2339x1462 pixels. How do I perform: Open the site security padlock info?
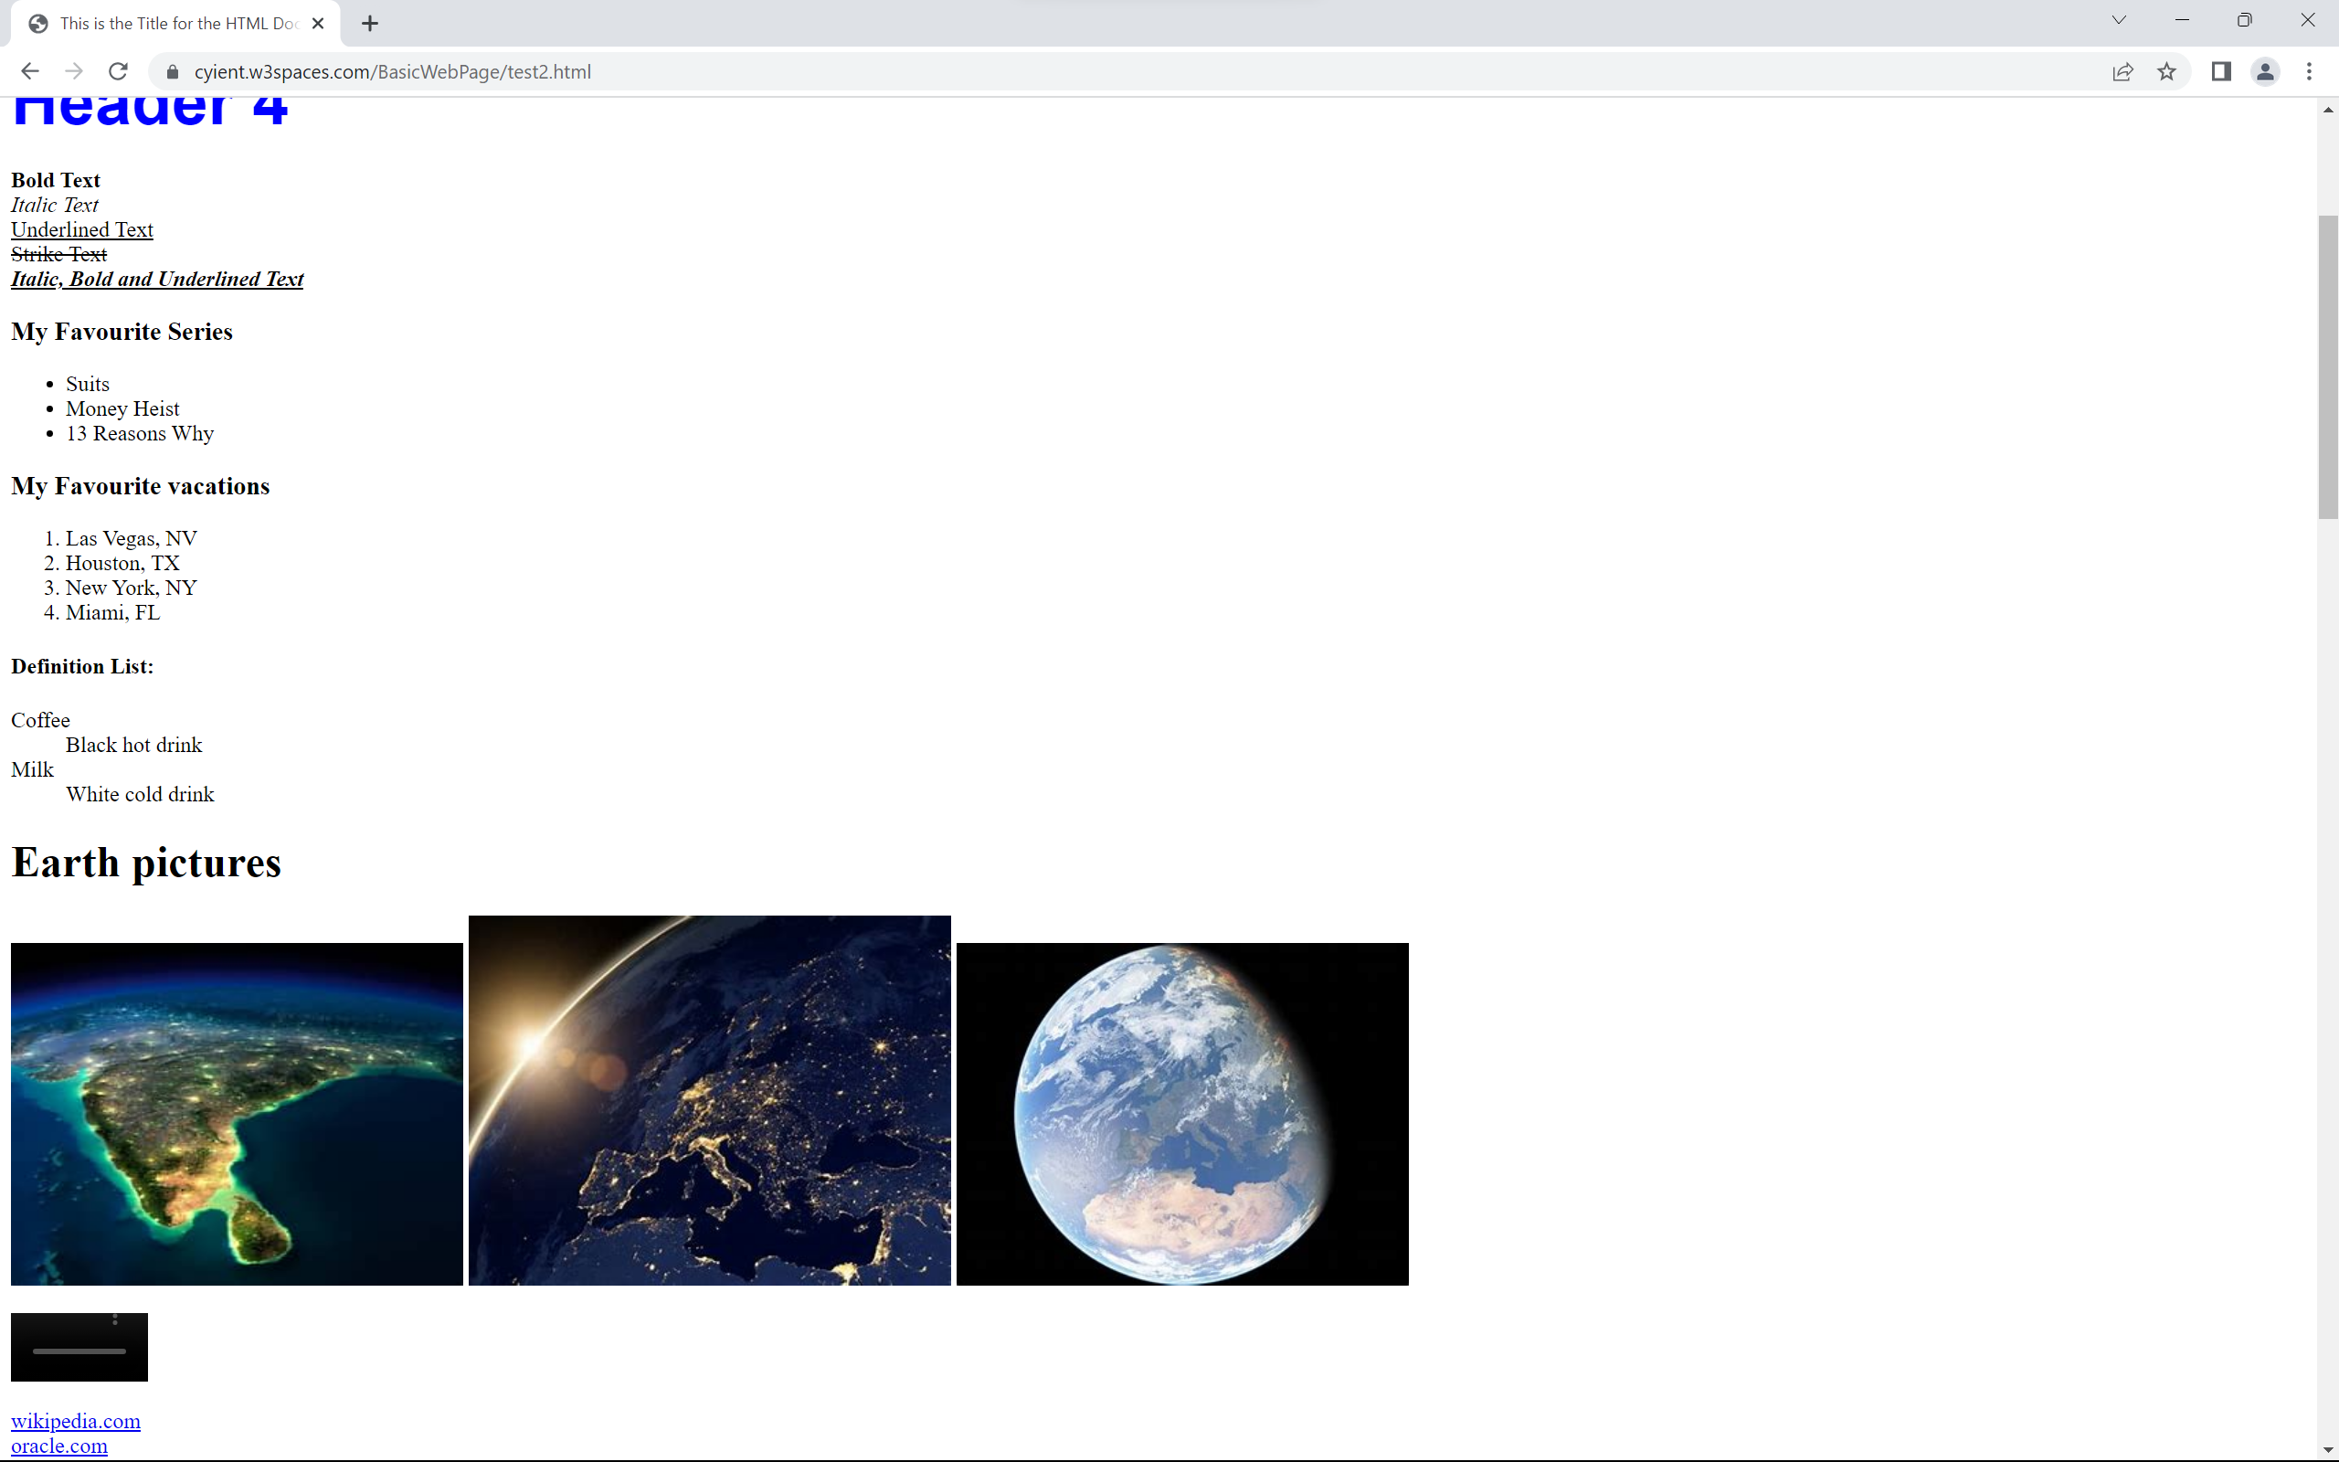click(x=172, y=70)
